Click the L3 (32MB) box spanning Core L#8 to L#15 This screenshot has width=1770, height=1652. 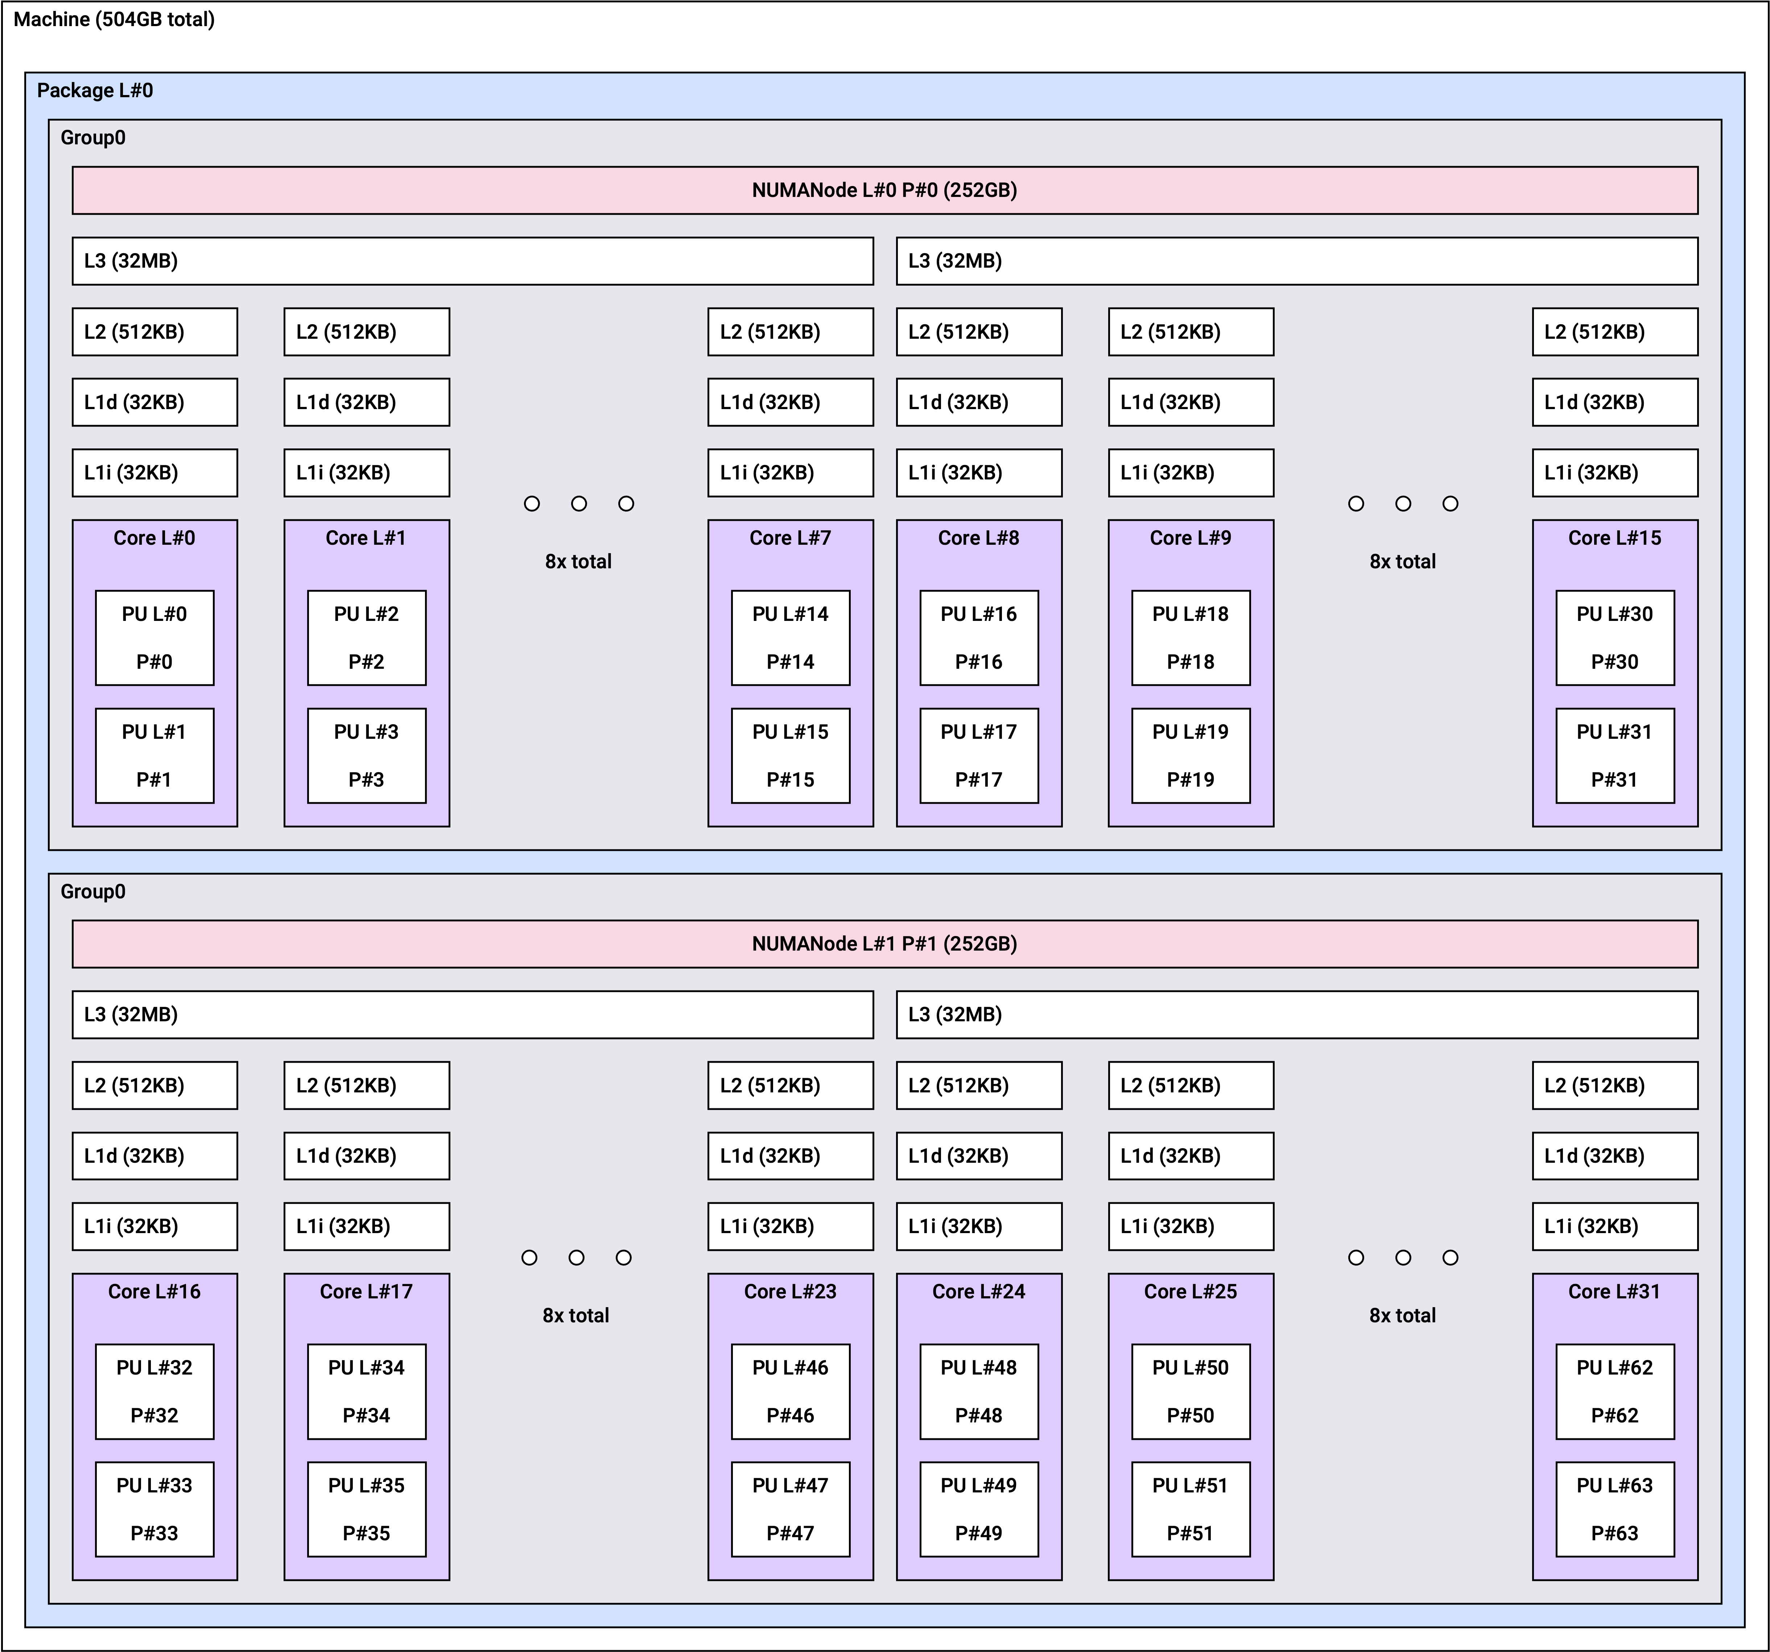pos(1297,261)
